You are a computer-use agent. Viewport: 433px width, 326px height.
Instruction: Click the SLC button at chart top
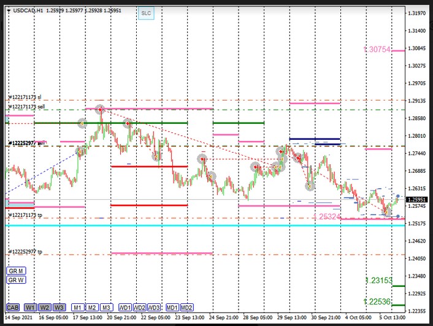[x=145, y=12]
